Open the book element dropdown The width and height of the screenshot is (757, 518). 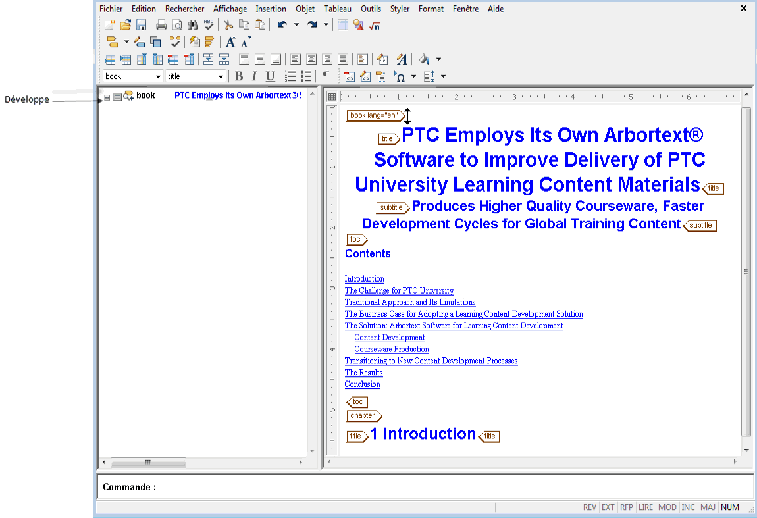tap(158, 77)
